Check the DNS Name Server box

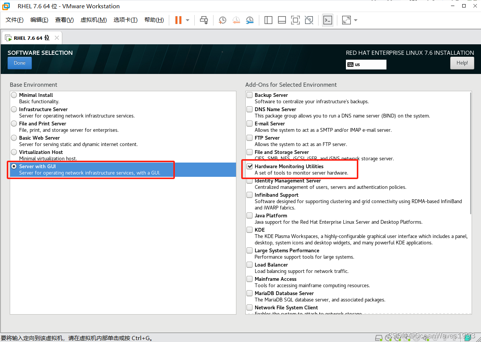[250, 109]
